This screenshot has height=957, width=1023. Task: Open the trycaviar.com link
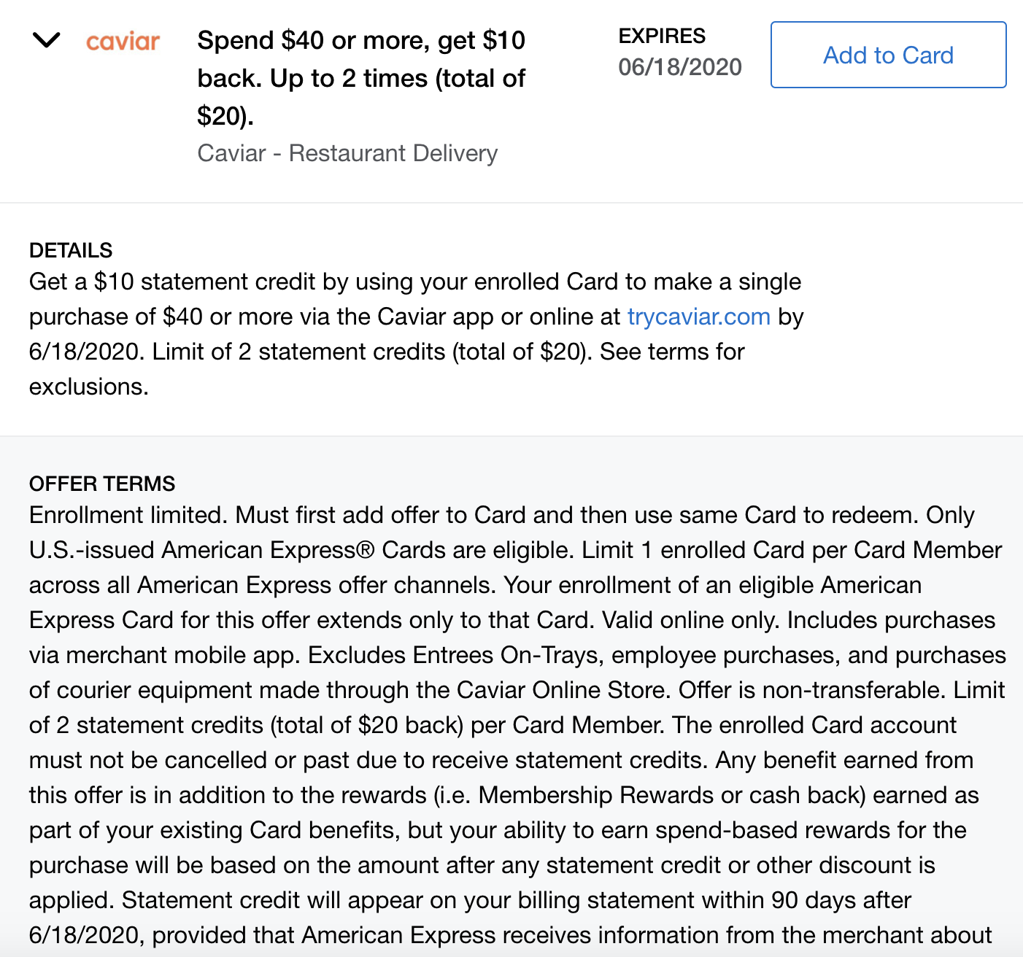click(698, 317)
